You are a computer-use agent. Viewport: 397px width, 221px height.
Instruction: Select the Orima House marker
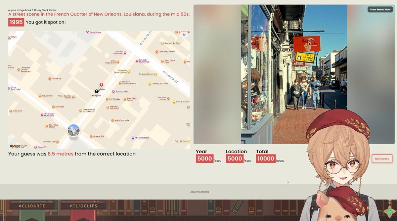click(x=87, y=32)
